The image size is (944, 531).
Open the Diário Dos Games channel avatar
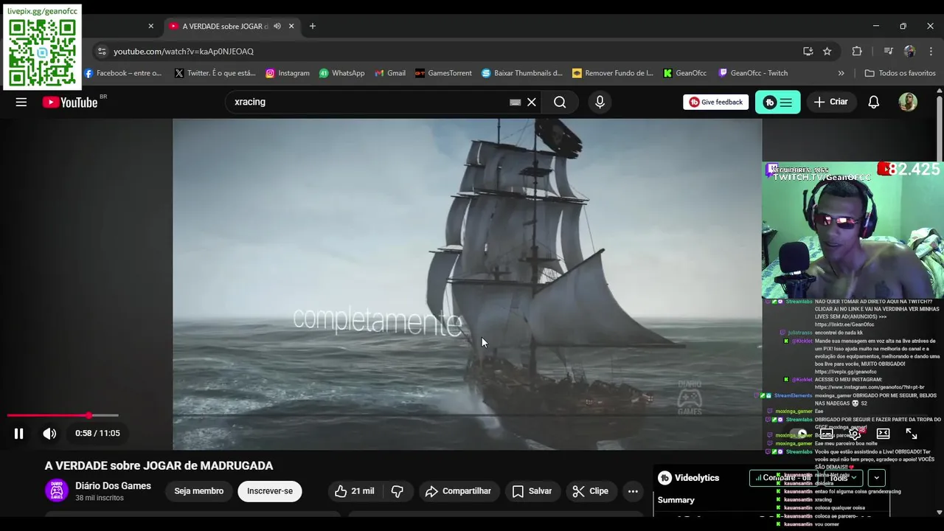pyautogui.click(x=57, y=491)
